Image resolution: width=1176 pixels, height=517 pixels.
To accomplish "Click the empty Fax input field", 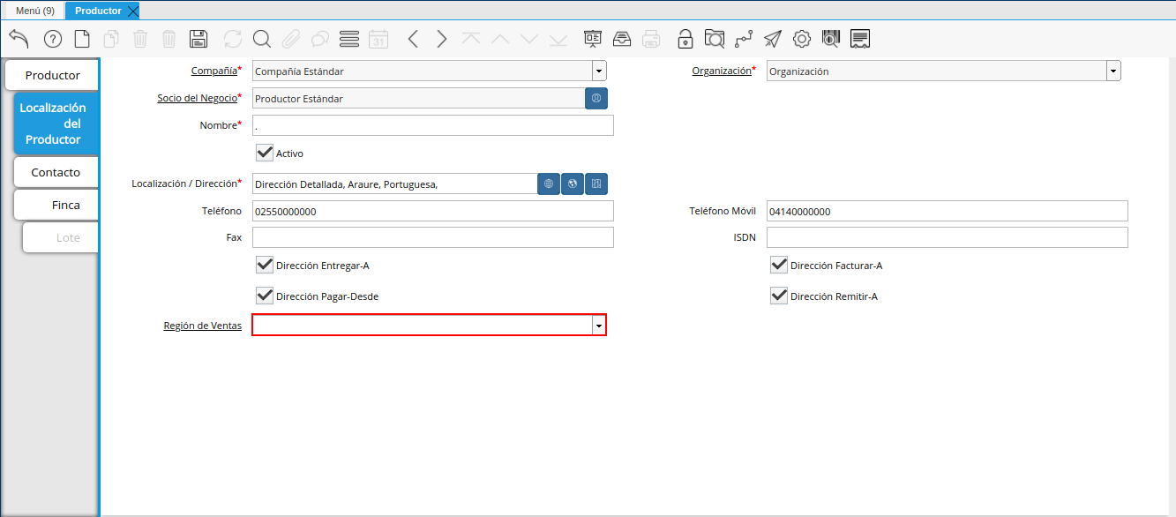I will pos(432,237).
